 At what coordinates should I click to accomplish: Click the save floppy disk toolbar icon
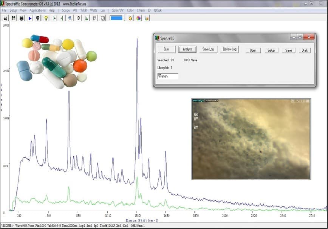point(14,18)
